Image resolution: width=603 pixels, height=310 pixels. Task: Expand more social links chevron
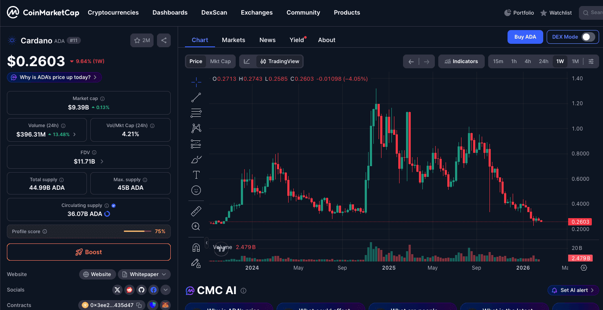(165, 290)
